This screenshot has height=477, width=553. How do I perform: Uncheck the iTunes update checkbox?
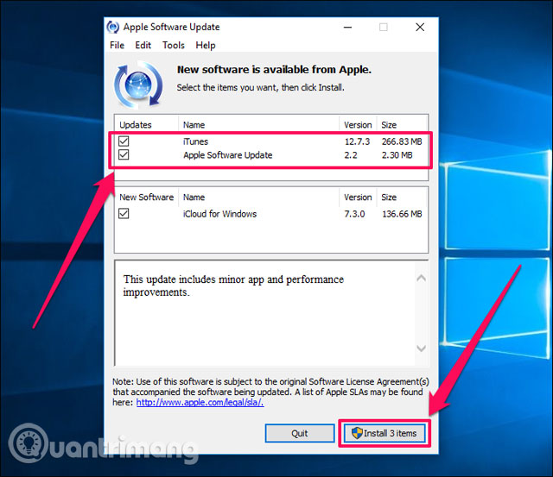pyautogui.click(x=124, y=141)
